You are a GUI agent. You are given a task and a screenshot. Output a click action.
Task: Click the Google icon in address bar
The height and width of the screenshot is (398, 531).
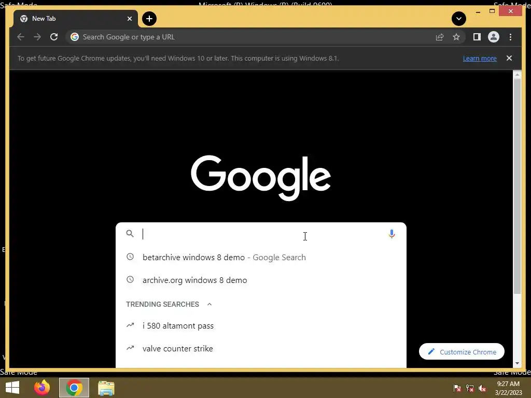click(x=75, y=37)
